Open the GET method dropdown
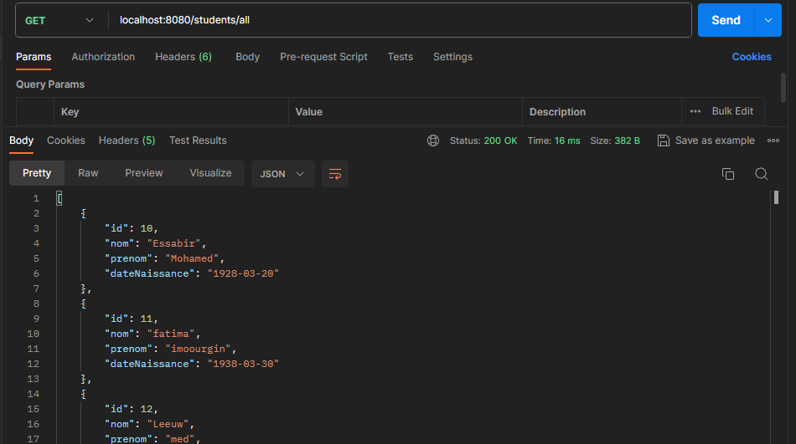Screen dimensions: 796x444 point(59,20)
